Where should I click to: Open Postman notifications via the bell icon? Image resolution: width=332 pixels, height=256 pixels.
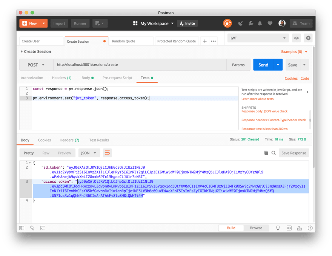coord(260,23)
